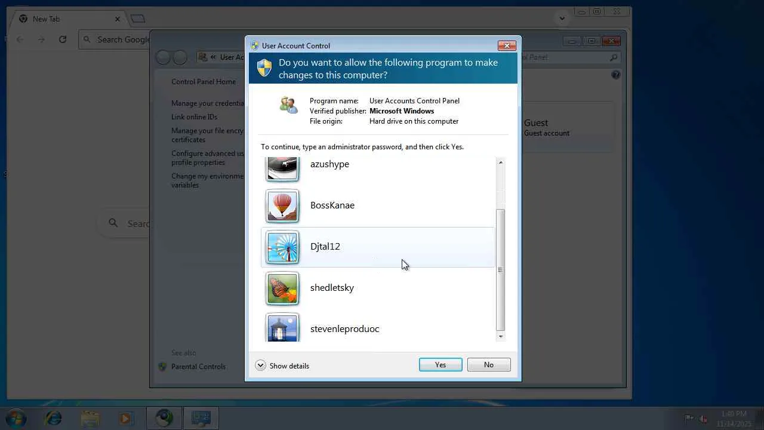Click the volume speaker tray icon

click(x=703, y=419)
